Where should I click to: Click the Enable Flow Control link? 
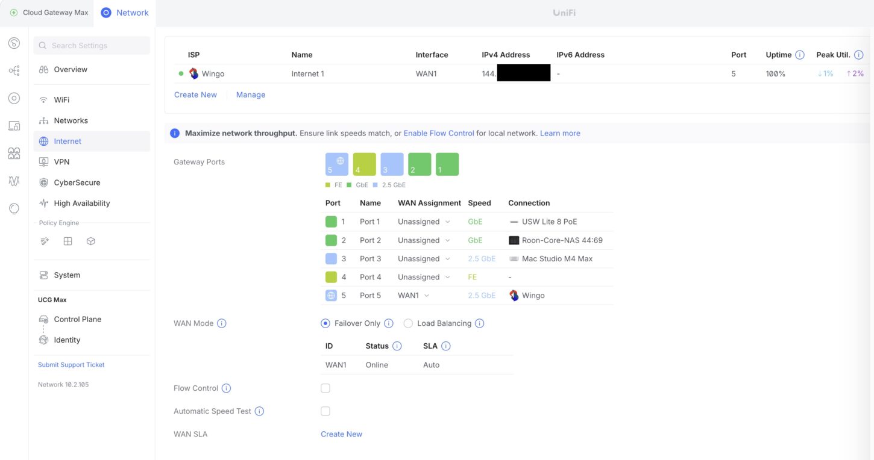[438, 133]
